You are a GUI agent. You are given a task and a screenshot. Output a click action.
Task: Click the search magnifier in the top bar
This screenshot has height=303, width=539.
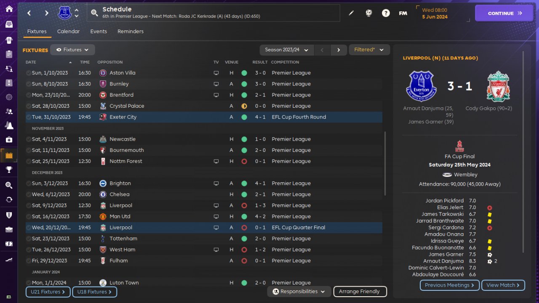(x=95, y=13)
